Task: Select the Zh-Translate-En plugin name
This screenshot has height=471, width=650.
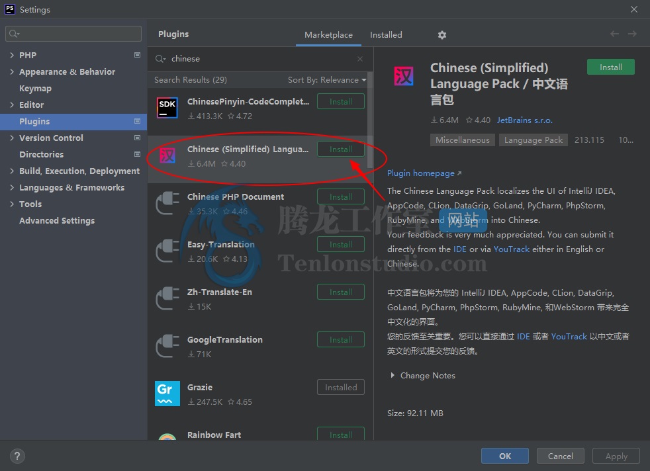Action: click(219, 292)
